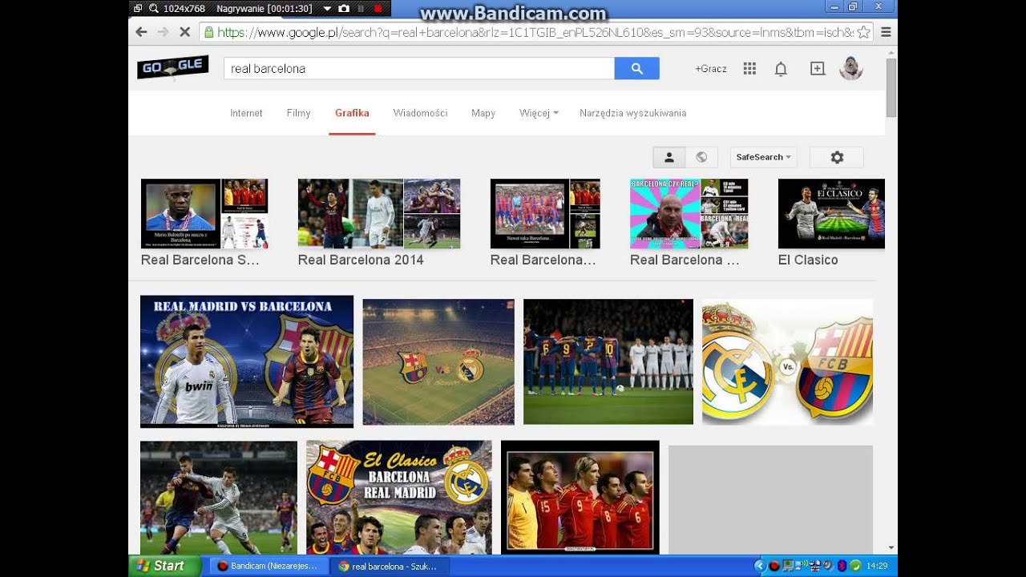
Task: Open El Clasico Barcelona Real Madrid poster
Action: [x=399, y=498]
